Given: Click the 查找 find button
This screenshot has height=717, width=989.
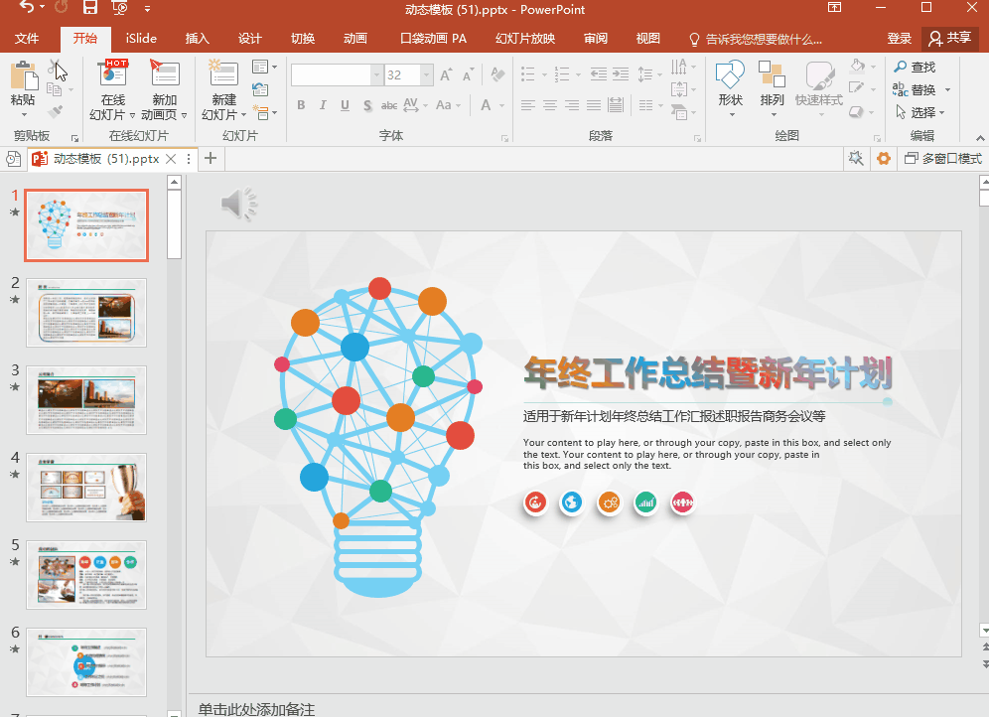Looking at the screenshot, I should tap(915, 67).
